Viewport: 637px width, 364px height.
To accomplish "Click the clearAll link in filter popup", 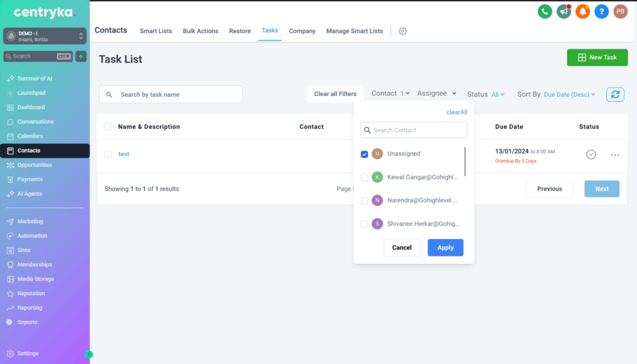I will click(457, 112).
